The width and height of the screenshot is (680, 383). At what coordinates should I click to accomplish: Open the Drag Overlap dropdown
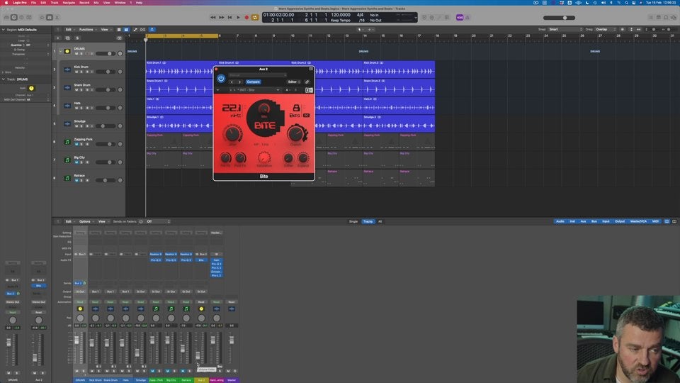605,30
